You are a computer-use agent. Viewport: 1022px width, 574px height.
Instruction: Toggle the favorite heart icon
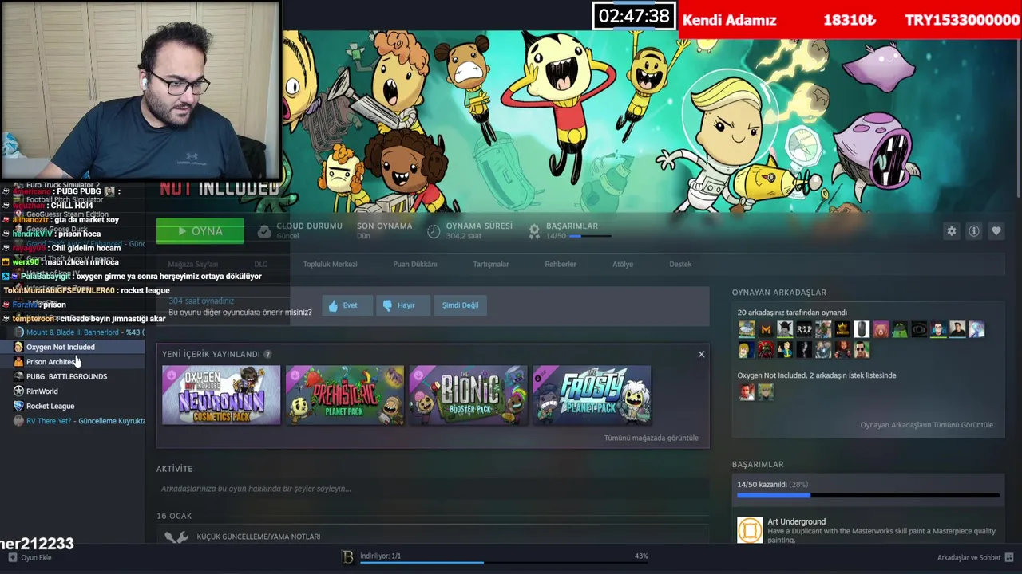(x=996, y=231)
